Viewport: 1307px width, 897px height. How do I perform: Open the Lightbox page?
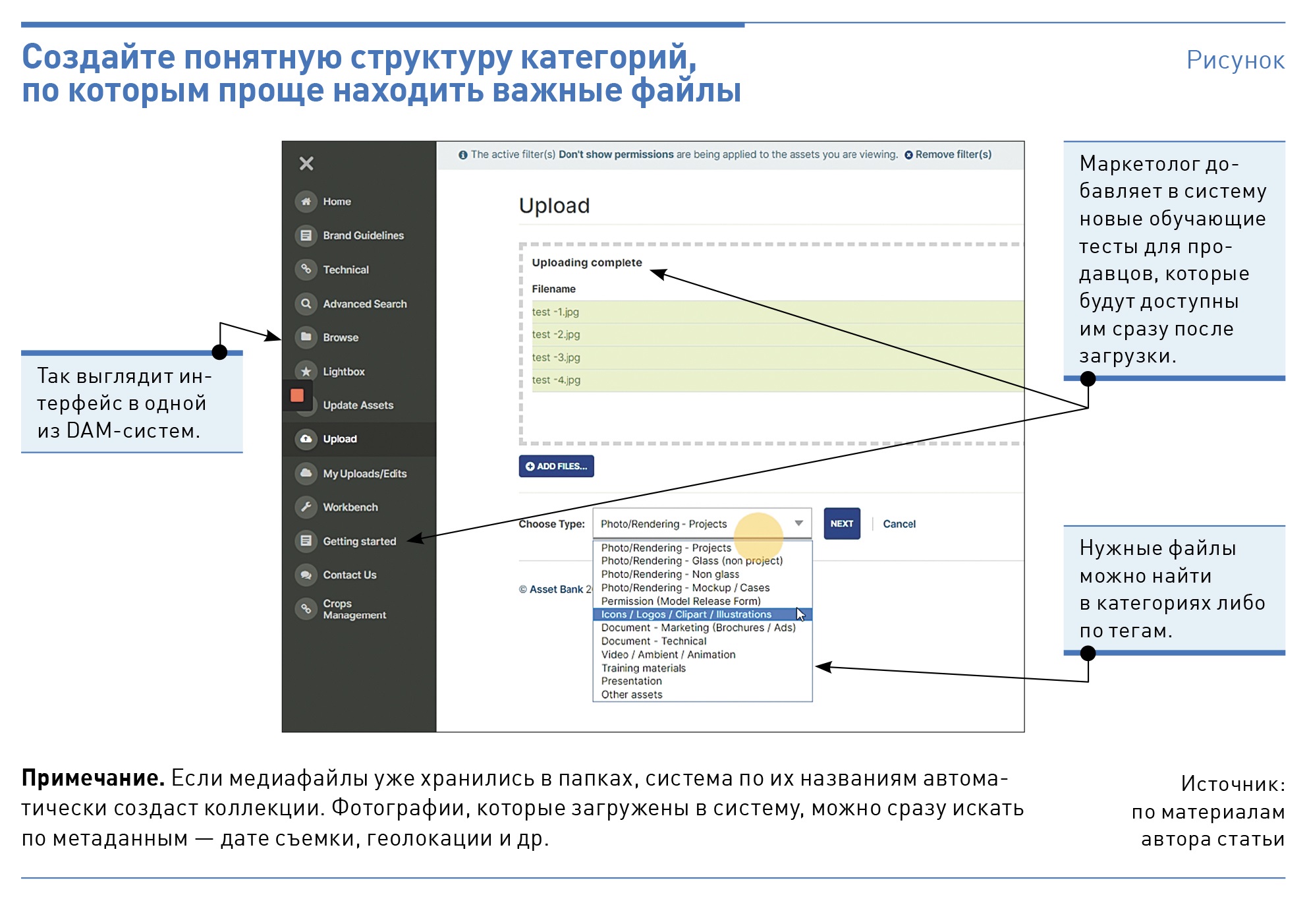[344, 372]
